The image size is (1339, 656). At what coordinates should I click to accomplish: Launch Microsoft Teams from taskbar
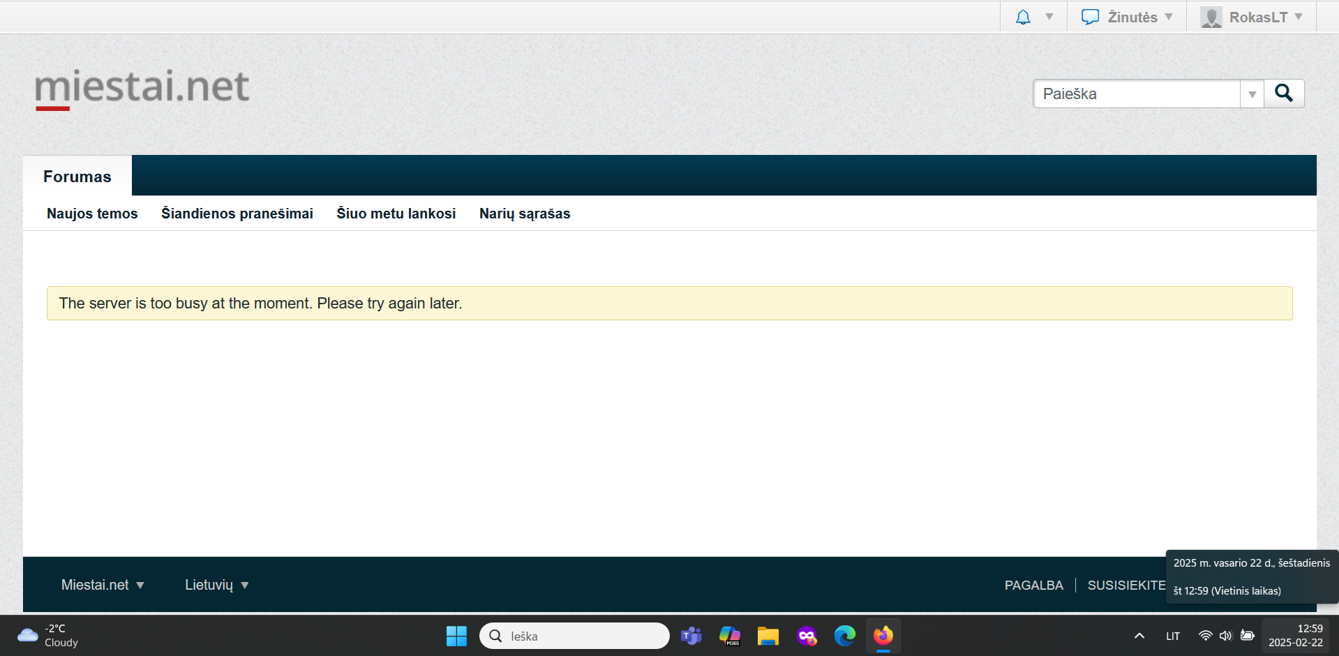pyautogui.click(x=691, y=636)
